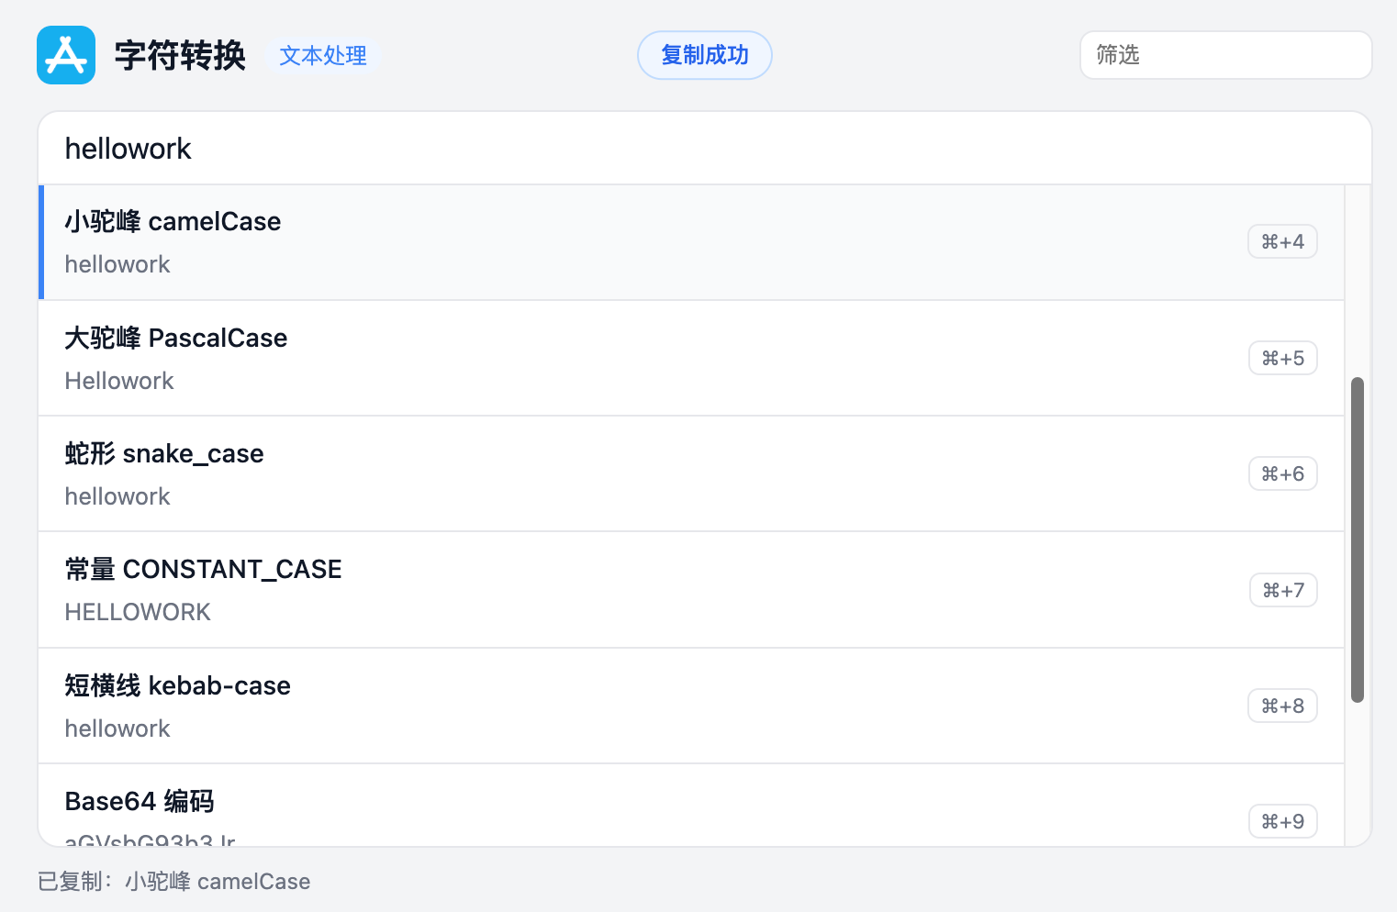Copy the HELLOWORK constant result
Screen dimensions: 1397x912
[x=138, y=612]
